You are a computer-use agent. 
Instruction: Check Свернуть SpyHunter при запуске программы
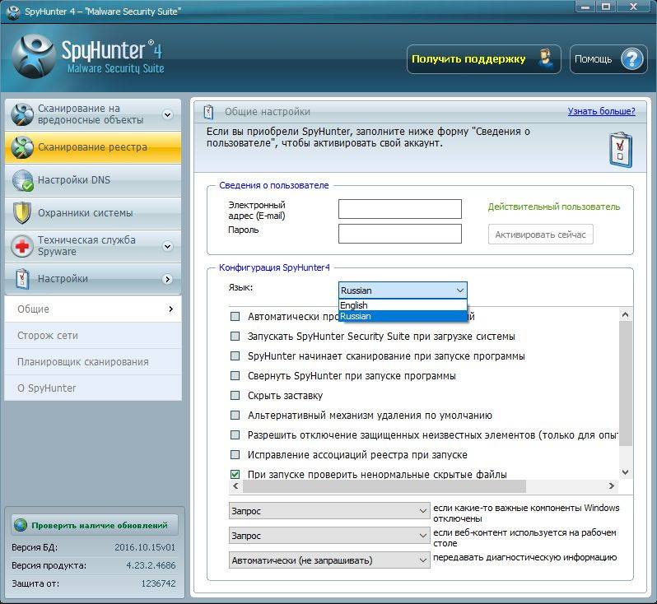tap(235, 375)
